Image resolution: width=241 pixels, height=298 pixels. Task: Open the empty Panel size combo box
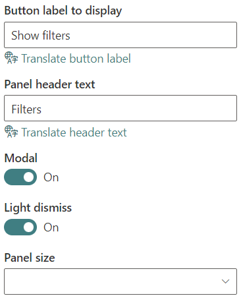point(120,282)
